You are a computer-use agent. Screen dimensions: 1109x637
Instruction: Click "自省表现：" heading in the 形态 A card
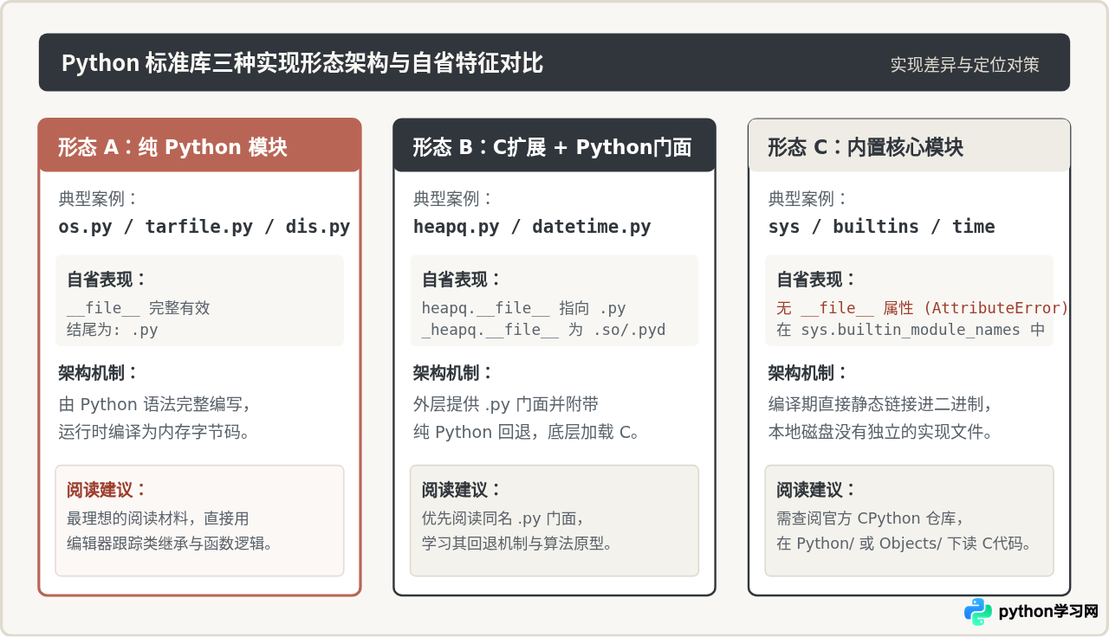pos(107,280)
